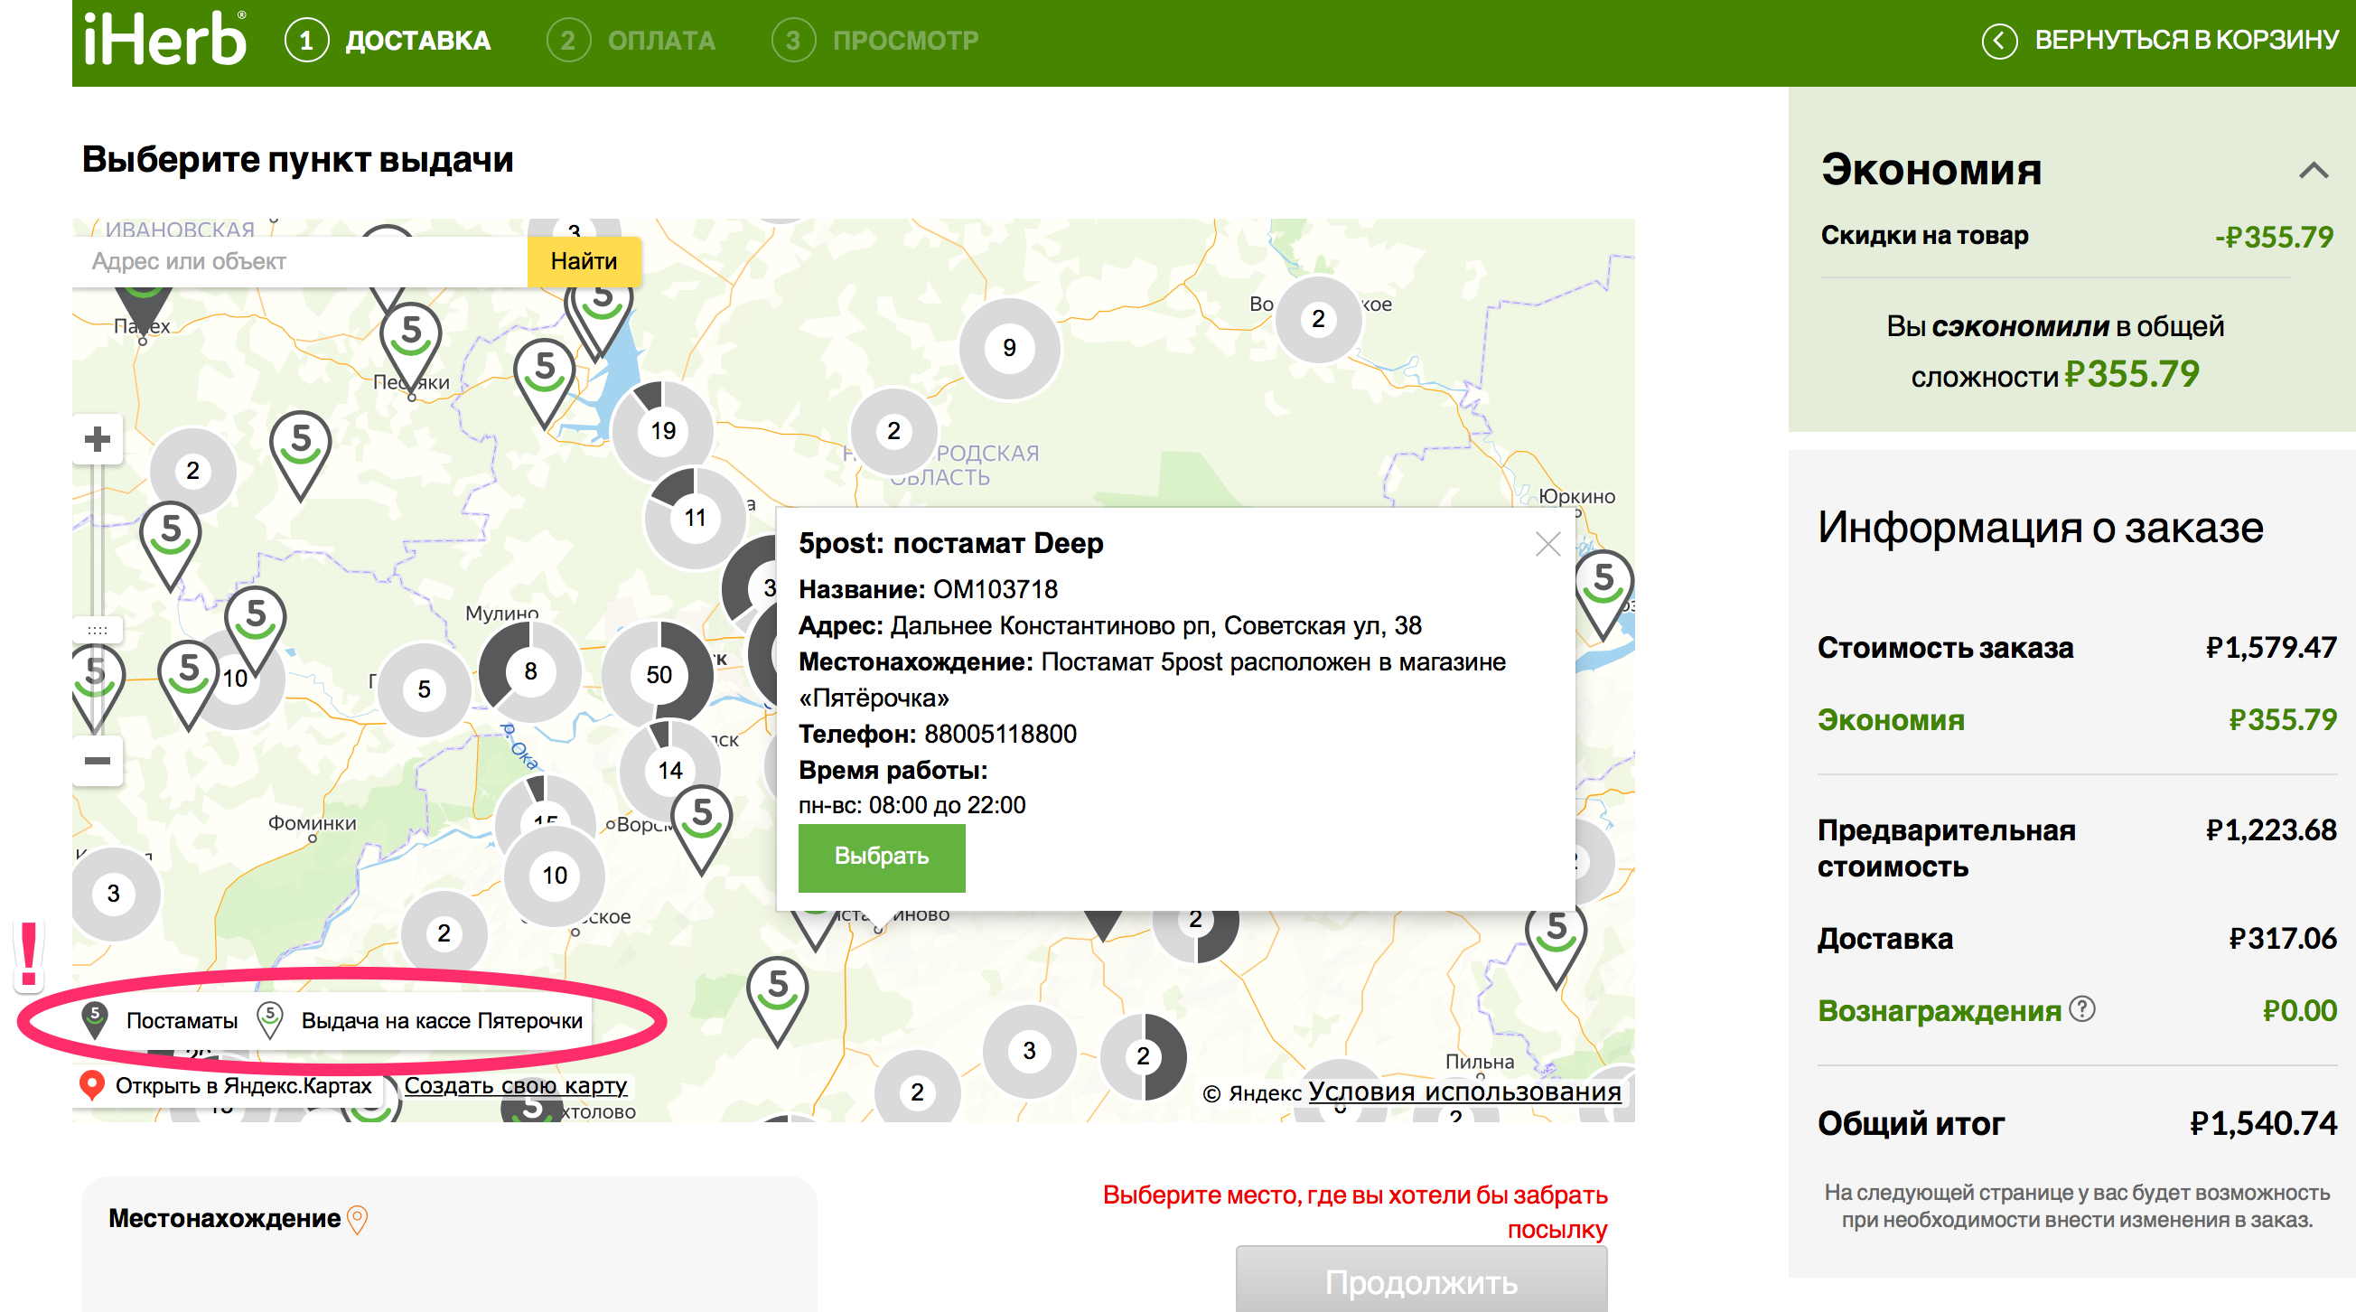The image size is (2356, 1312).
Task: Click the Найти search button
Action: coord(584,261)
